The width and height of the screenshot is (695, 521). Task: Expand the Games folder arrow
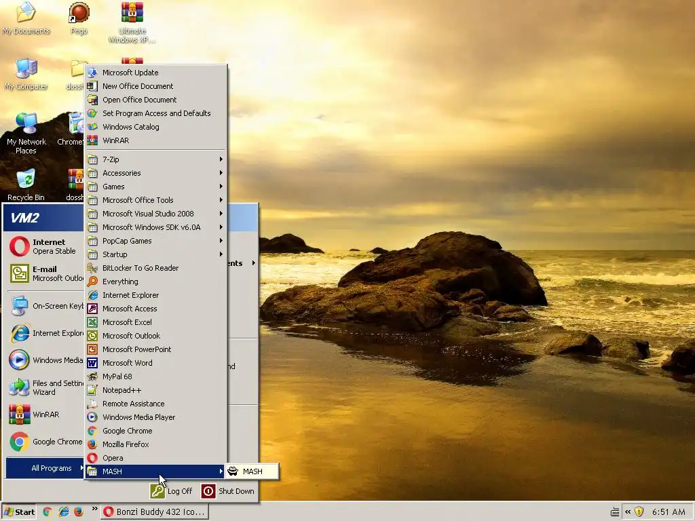(x=221, y=187)
